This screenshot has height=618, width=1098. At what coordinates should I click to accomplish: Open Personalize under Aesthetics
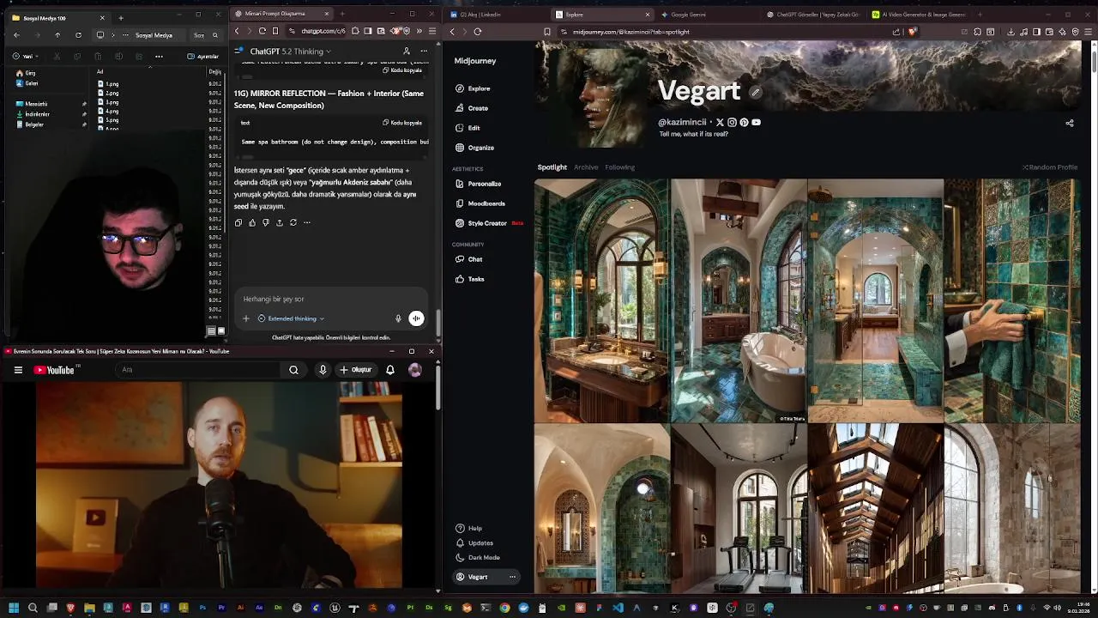[x=478, y=184]
